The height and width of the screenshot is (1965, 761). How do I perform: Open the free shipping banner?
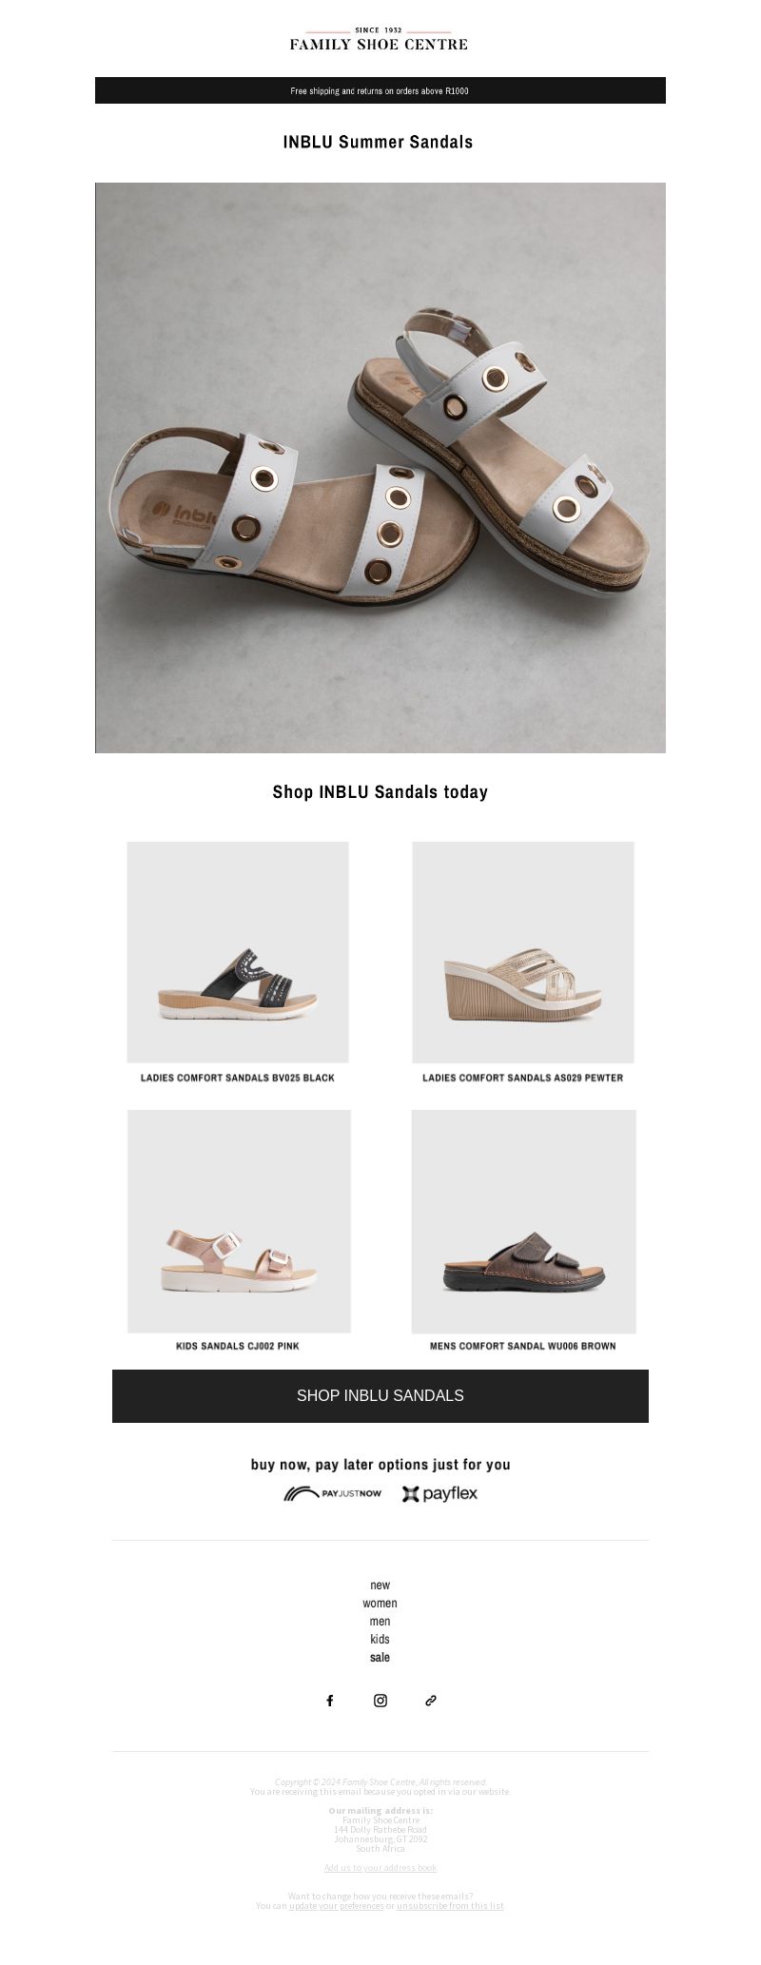pos(380,90)
